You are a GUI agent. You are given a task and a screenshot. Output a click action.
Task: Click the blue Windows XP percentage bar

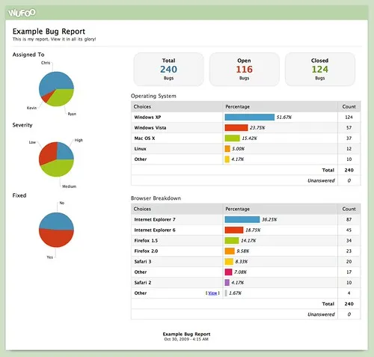[x=250, y=117]
